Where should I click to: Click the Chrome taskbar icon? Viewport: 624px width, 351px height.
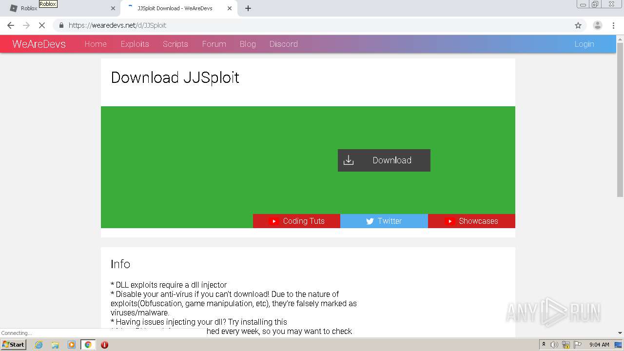pos(88,345)
